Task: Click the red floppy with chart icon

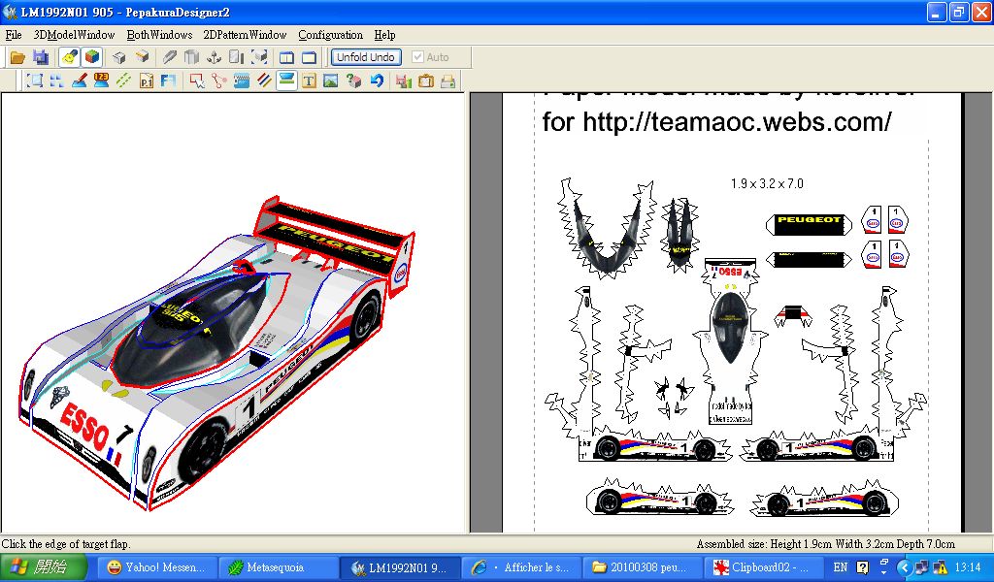Action: click(x=403, y=81)
